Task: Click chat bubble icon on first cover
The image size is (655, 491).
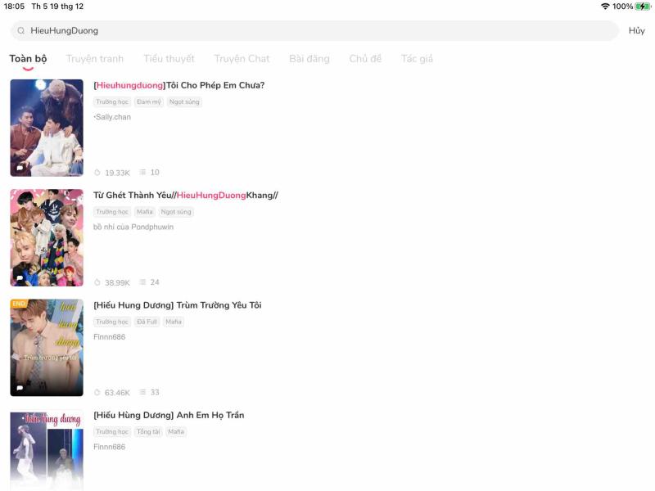Action: tap(20, 168)
